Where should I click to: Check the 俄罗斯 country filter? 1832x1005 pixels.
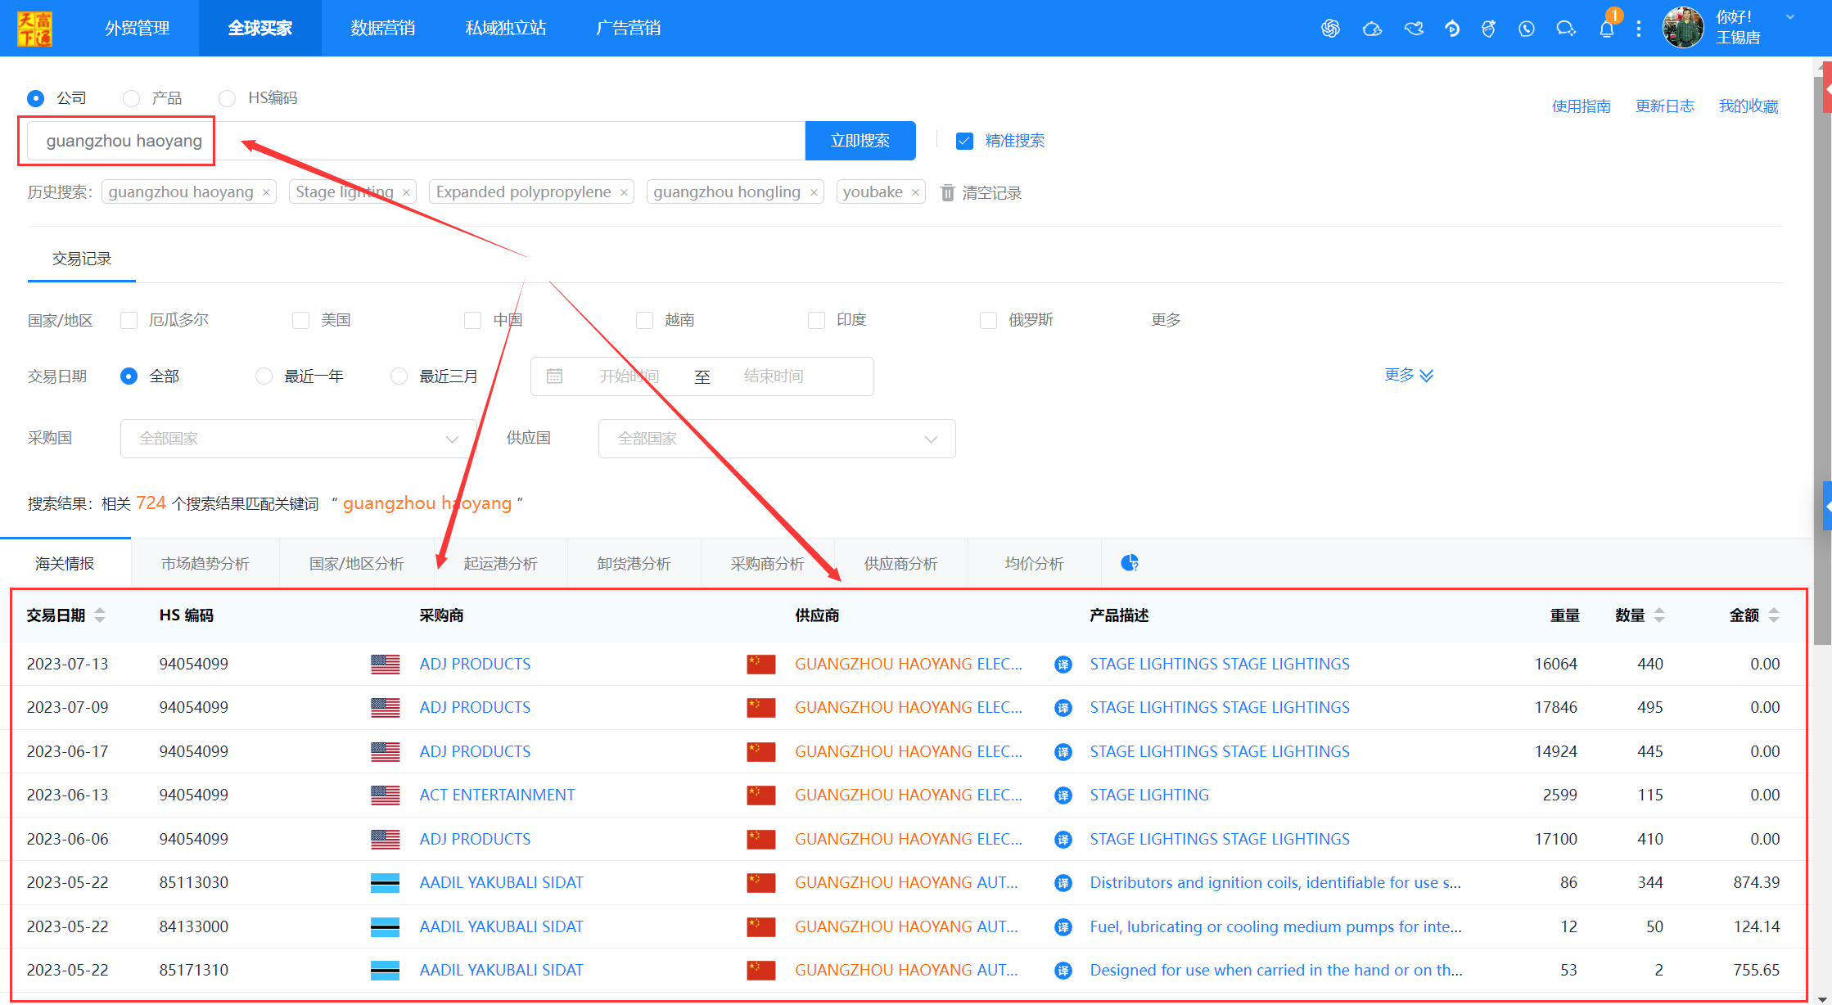988,320
